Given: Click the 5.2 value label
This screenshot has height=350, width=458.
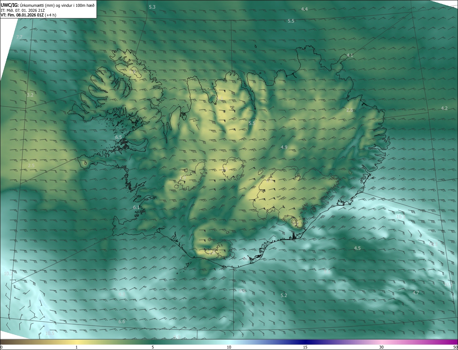Looking at the screenshot, I should (284, 295).
